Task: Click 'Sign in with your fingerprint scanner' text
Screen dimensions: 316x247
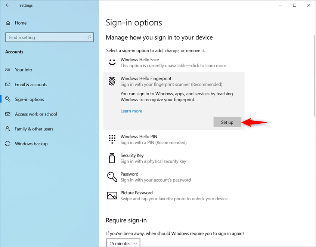Action: (x=171, y=84)
